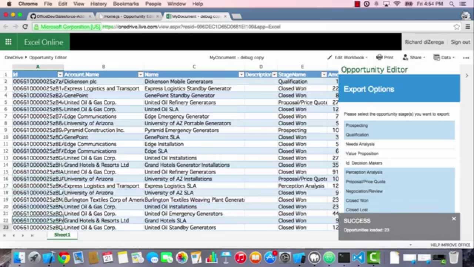Toggle the Perception Analysis stage
This screenshot has width=474, height=267.
[x=399, y=172]
